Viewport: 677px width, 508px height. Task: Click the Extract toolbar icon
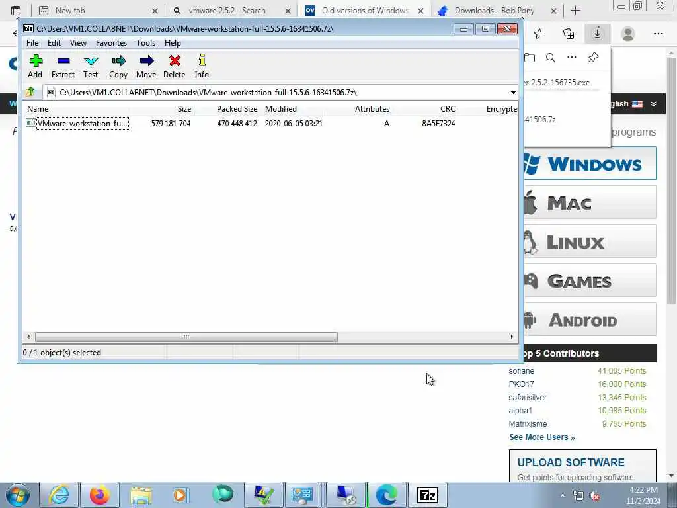click(x=63, y=66)
